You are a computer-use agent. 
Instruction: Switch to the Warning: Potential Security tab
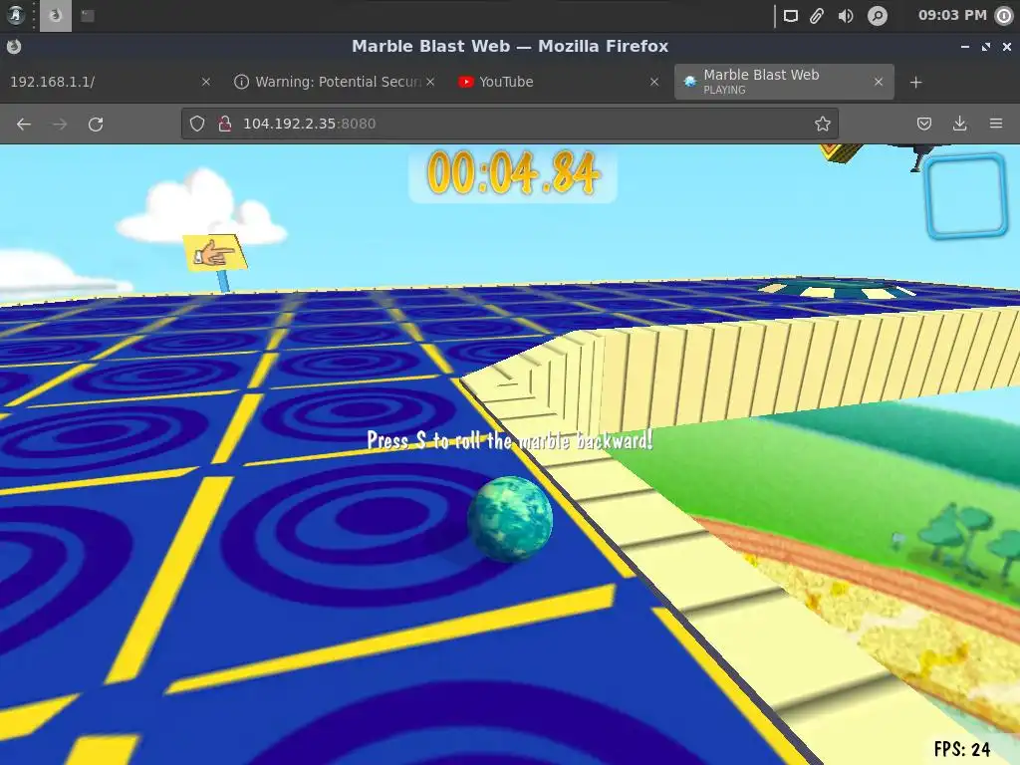click(x=334, y=82)
